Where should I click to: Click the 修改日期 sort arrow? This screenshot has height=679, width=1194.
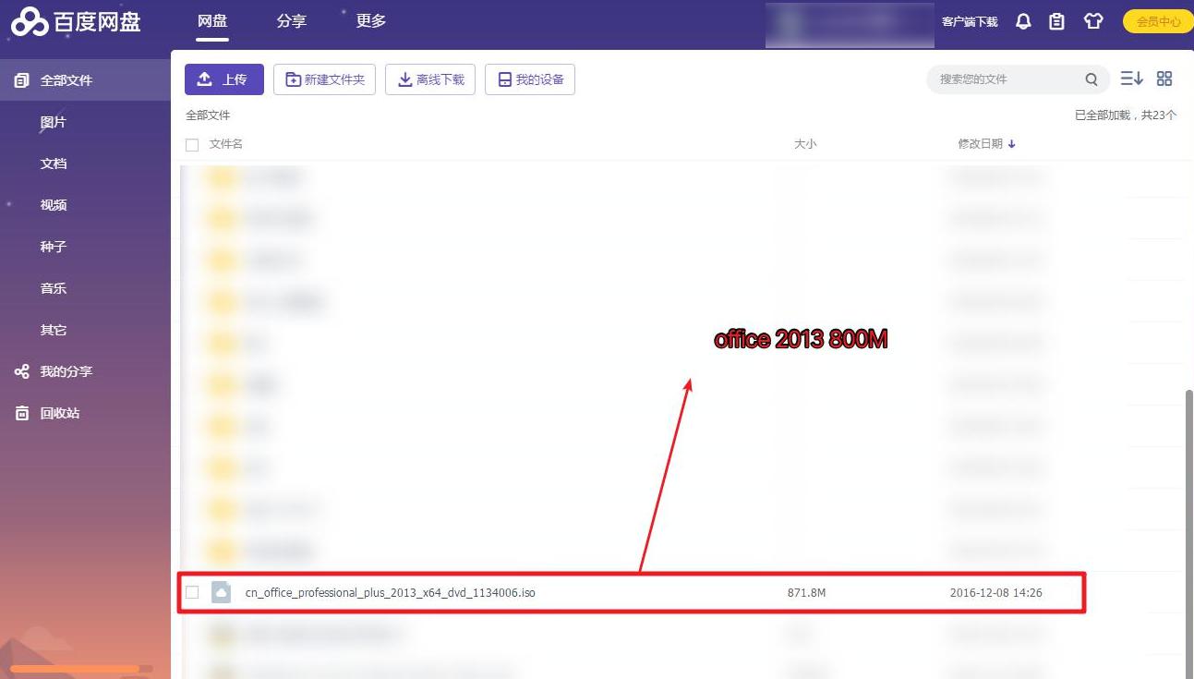click(x=1012, y=144)
